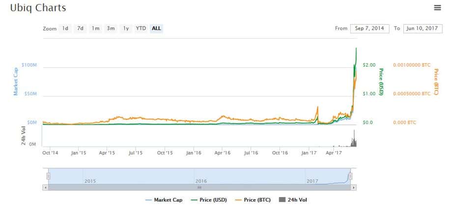
Task: Edit the To date field
Action: pos(423,28)
